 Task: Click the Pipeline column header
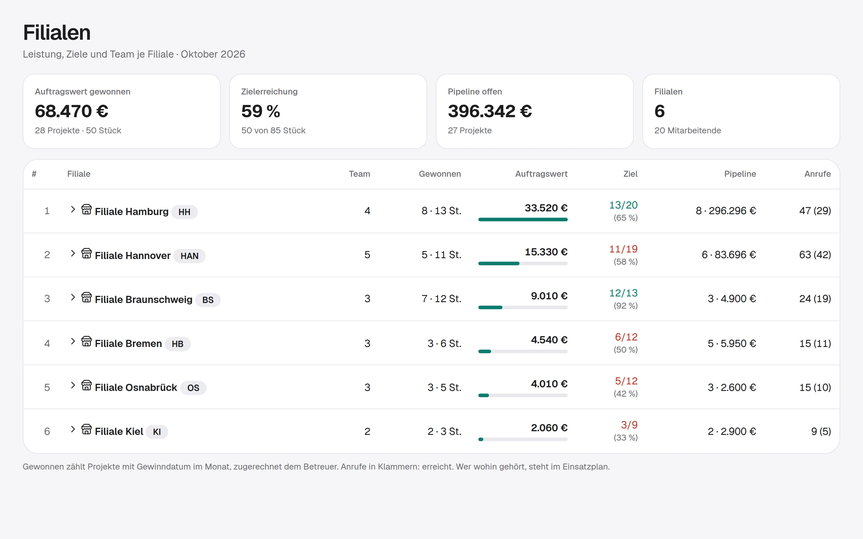[x=740, y=174]
